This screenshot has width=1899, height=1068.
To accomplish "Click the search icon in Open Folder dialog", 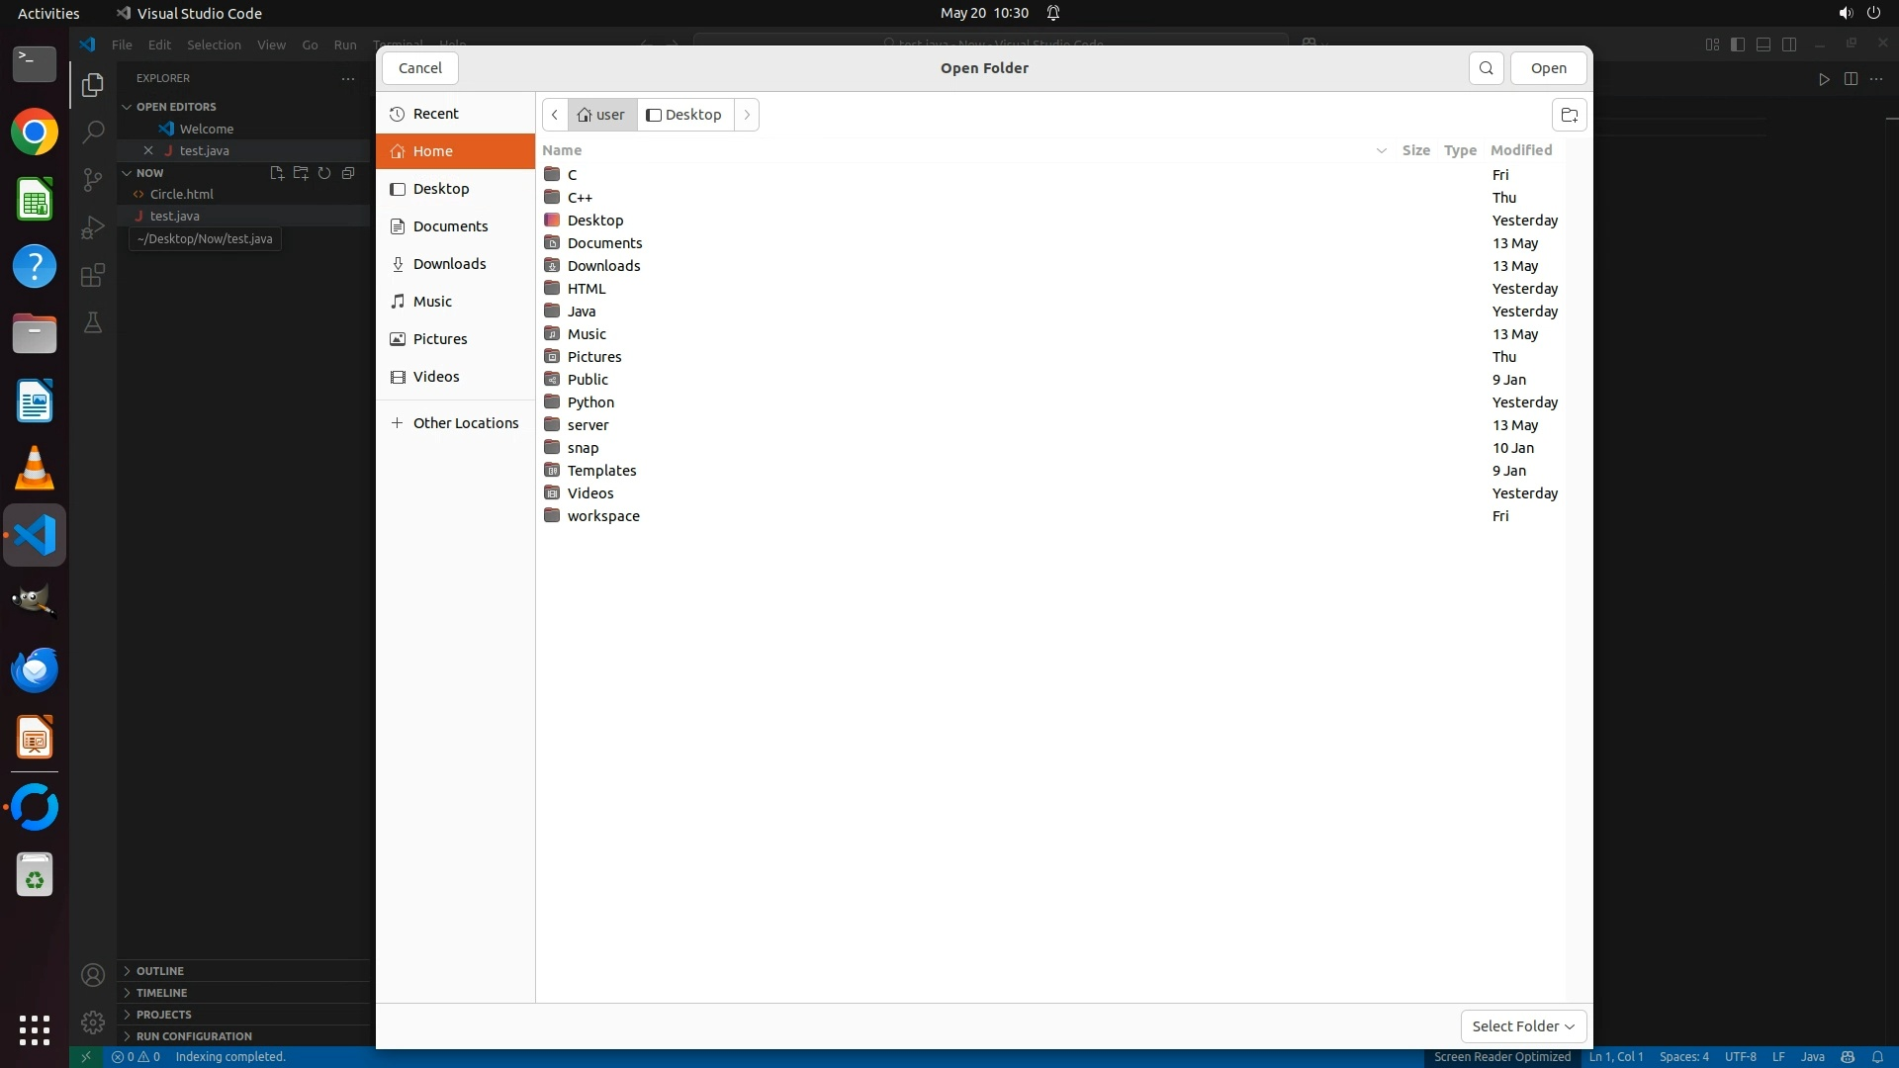I will tap(1486, 68).
